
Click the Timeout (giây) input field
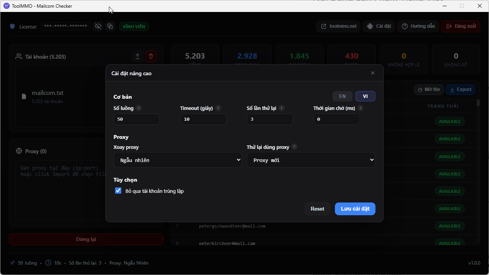pyautogui.click(x=204, y=119)
